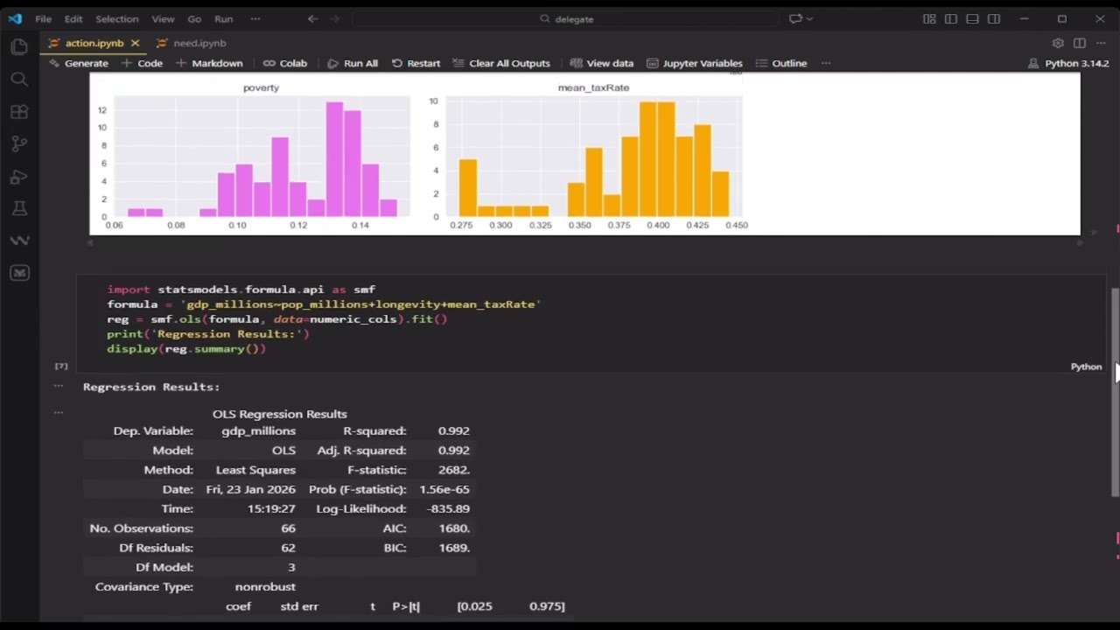Go forward with the navigation arrow
1120x630 pixels.
click(334, 18)
